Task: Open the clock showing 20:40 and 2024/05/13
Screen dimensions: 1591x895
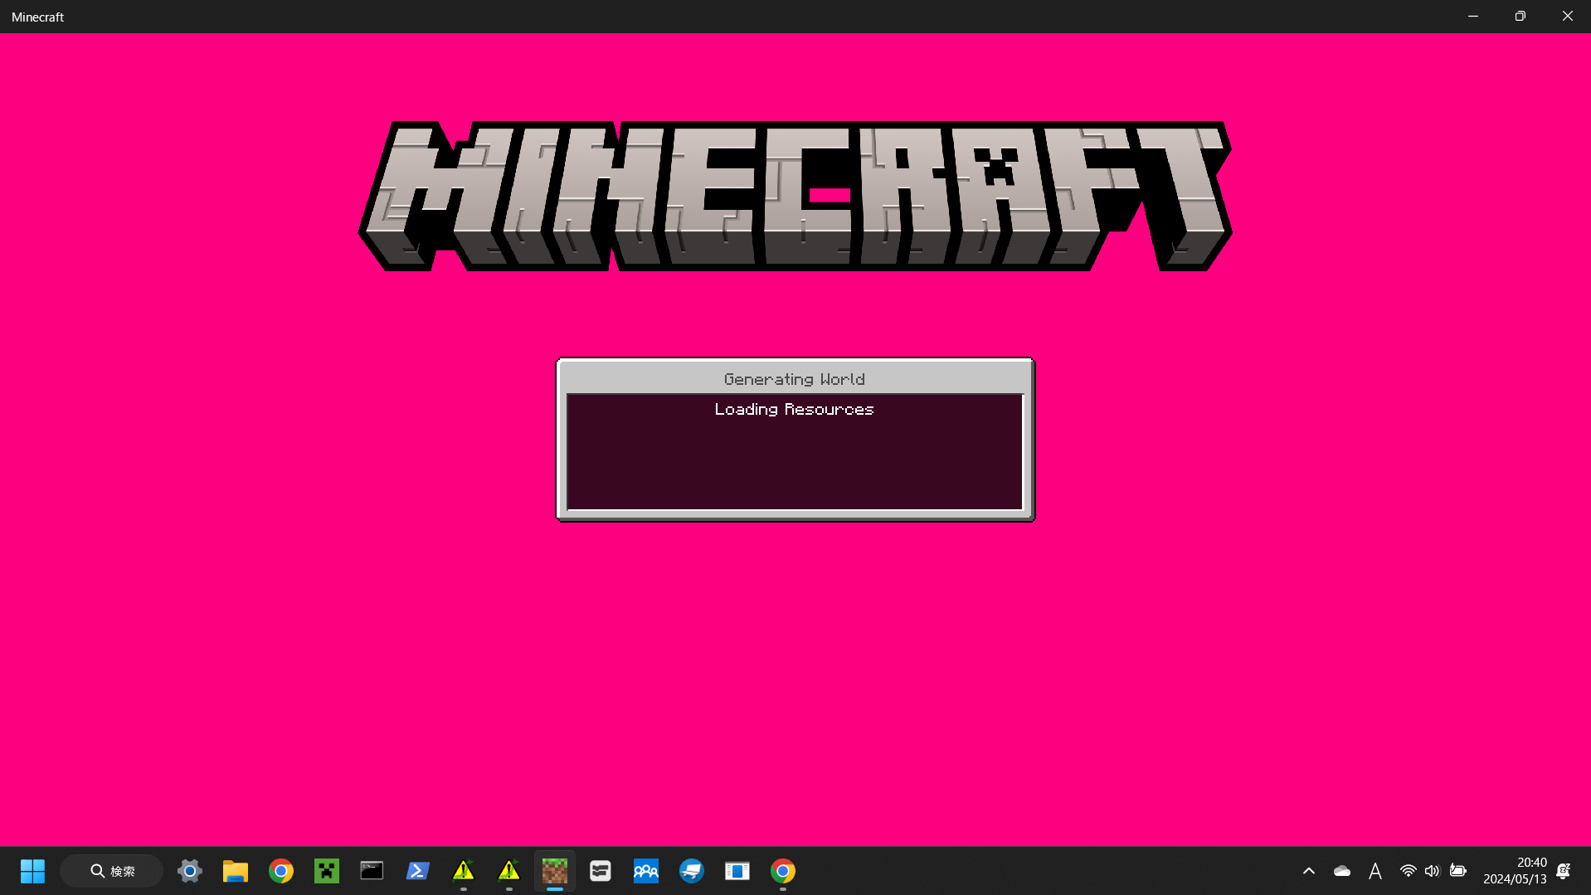Action: 1515,871
